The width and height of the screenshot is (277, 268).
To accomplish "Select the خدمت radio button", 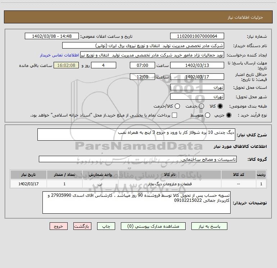I will [x=201, y=106].
